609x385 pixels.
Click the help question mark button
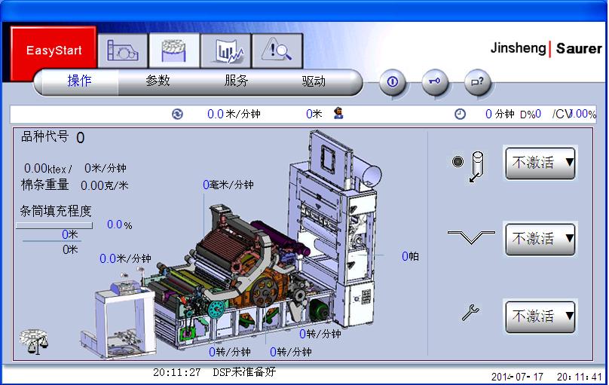(477, 81)
